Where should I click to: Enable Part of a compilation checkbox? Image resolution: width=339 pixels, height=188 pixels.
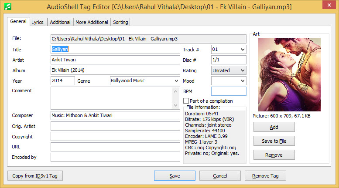coord(186,101)
